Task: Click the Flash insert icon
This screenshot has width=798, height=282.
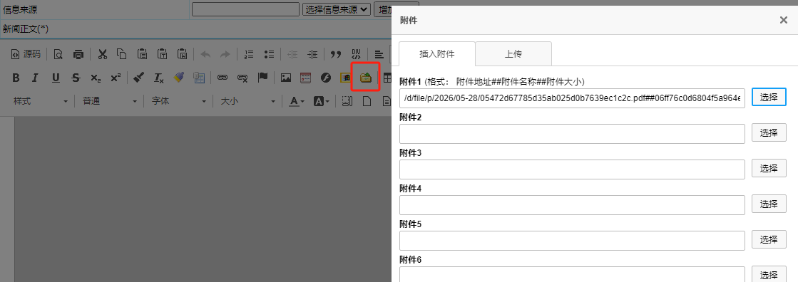Action: tap(326, 78)
